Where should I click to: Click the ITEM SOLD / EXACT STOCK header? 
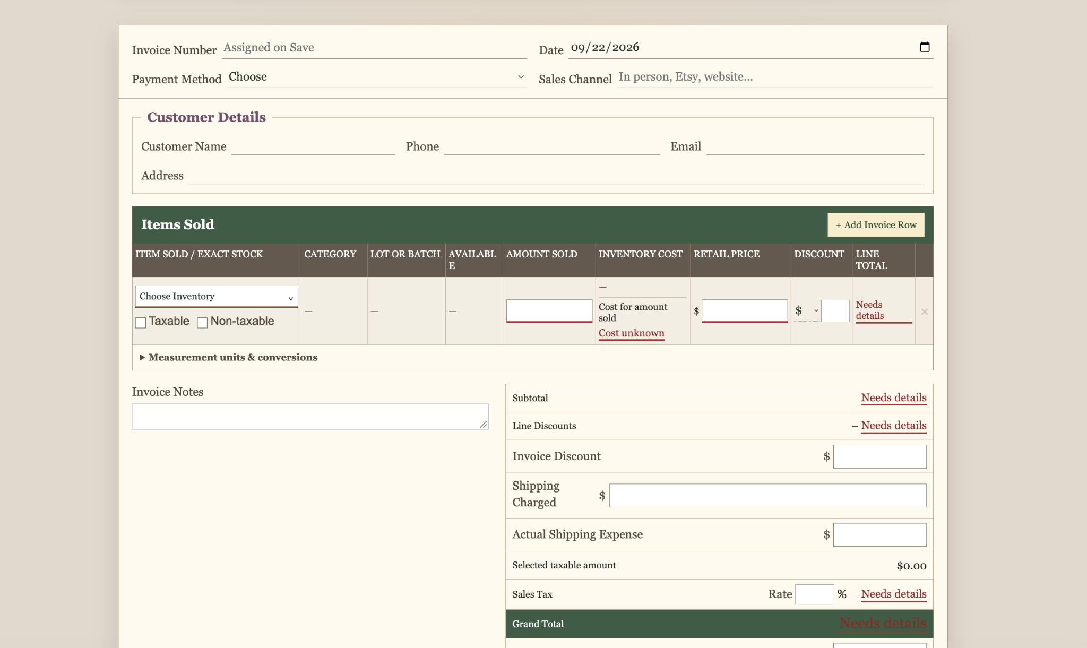click(199, 254)
